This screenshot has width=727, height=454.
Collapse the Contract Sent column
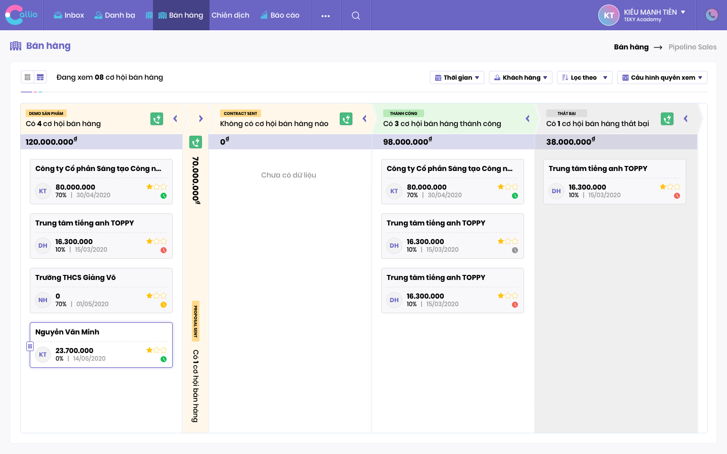[365, 119]
